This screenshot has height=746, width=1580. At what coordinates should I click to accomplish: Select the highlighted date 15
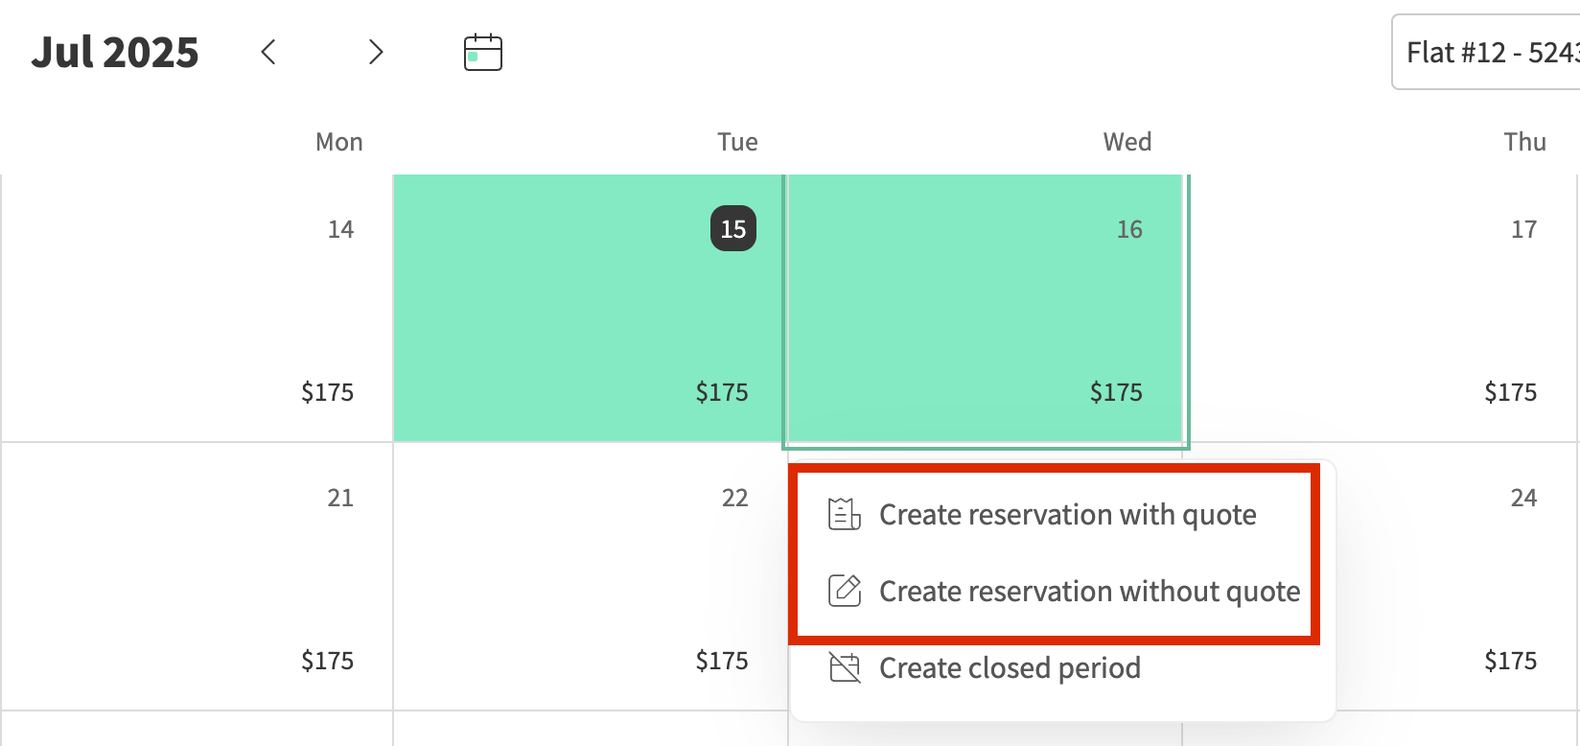(x=733, y=229)
